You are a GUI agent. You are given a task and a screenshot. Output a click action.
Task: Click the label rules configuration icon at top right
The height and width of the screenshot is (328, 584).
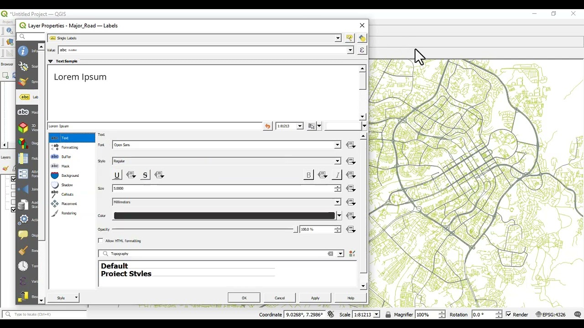pos(362,38)
